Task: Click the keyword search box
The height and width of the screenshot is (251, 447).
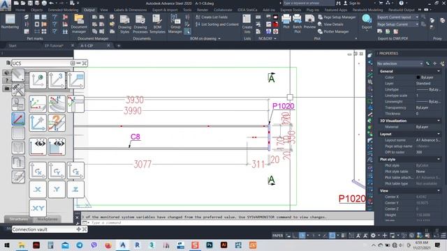Action: click(309, 3)
